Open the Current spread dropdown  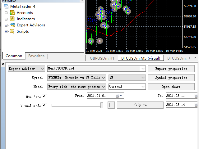click(143, 87)
